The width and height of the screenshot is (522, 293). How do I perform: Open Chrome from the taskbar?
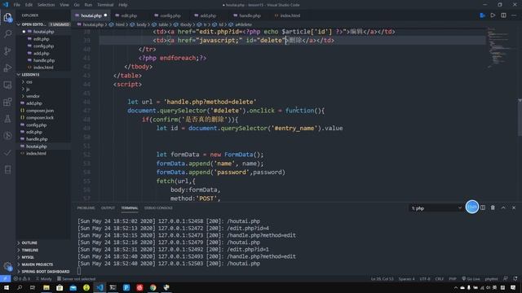[153, 287]
